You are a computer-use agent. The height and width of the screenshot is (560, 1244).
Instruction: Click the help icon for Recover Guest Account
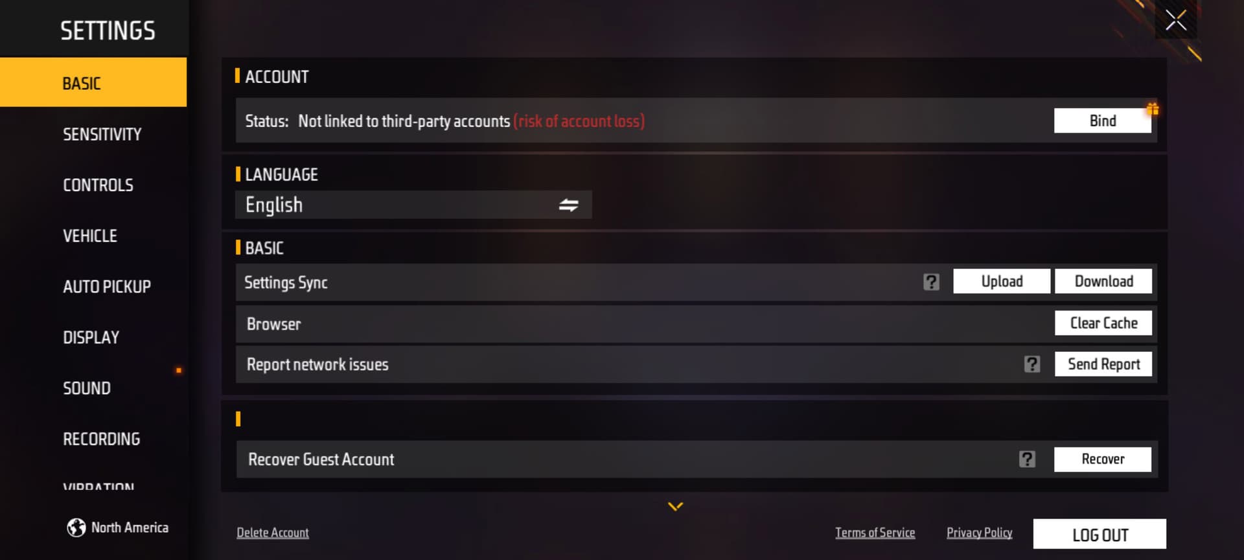[x=1027, y=460]
